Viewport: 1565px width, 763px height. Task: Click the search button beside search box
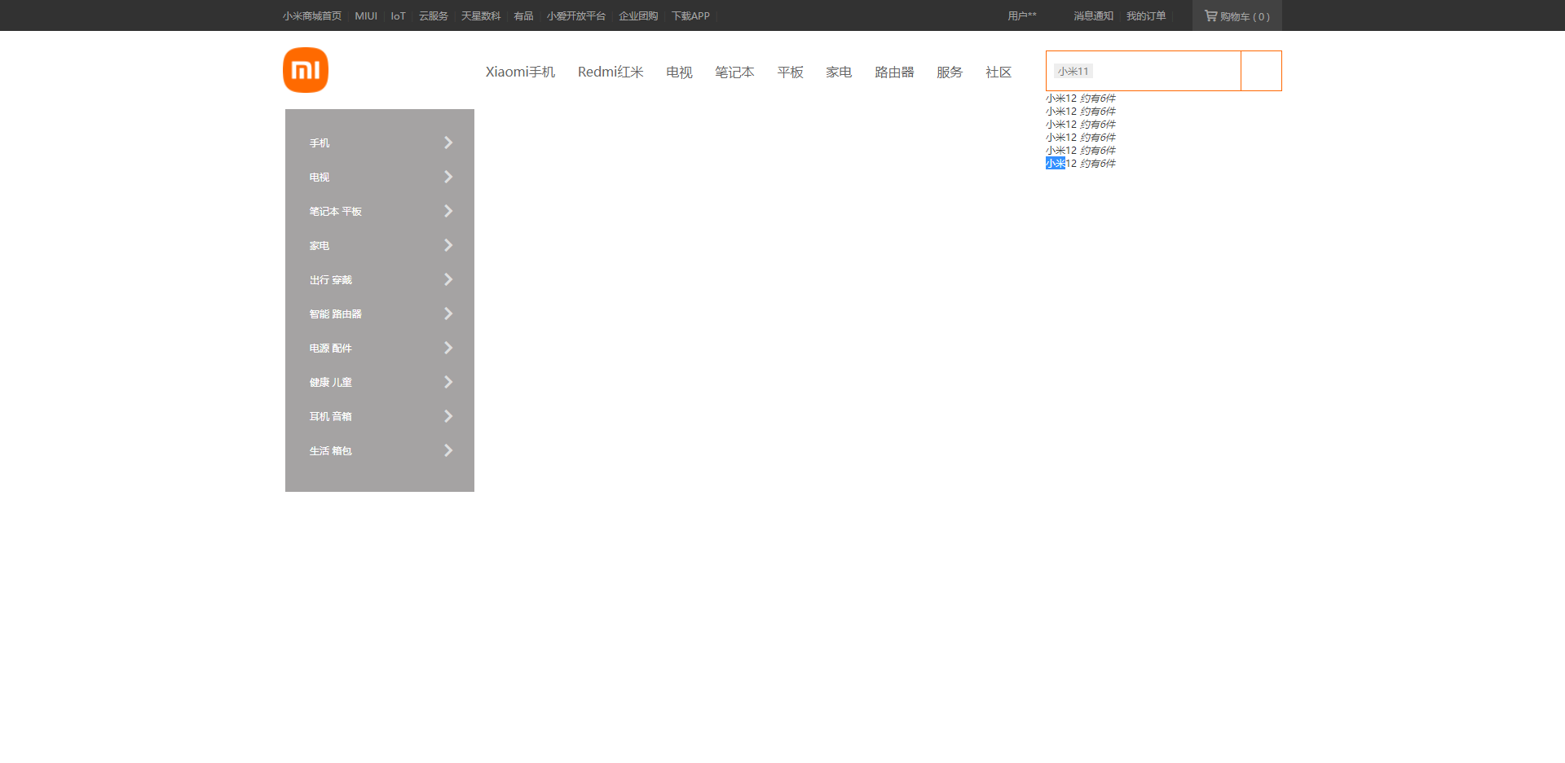(1261, 71)
